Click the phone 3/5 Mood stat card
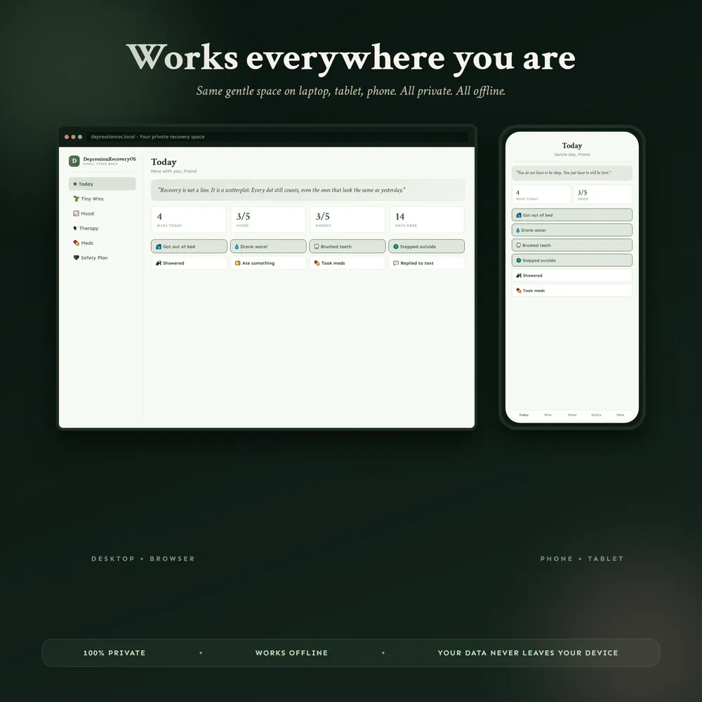Viewport: 702px width, 702px height. 602,194
